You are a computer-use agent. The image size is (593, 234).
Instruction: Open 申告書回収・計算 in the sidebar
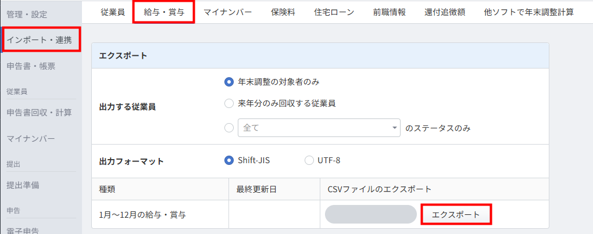(x=39, y=112)
